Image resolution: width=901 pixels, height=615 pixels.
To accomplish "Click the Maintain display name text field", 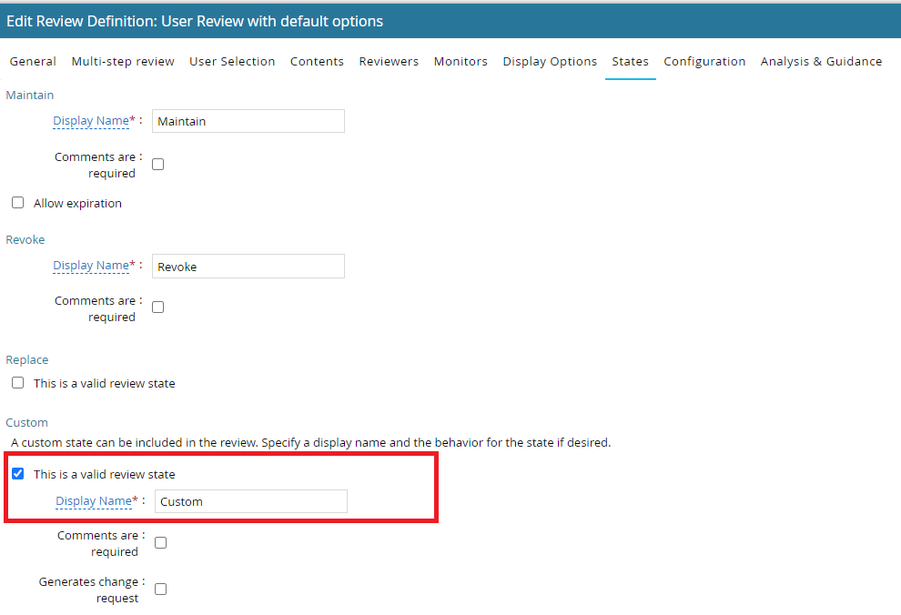I will click(248, 121).
